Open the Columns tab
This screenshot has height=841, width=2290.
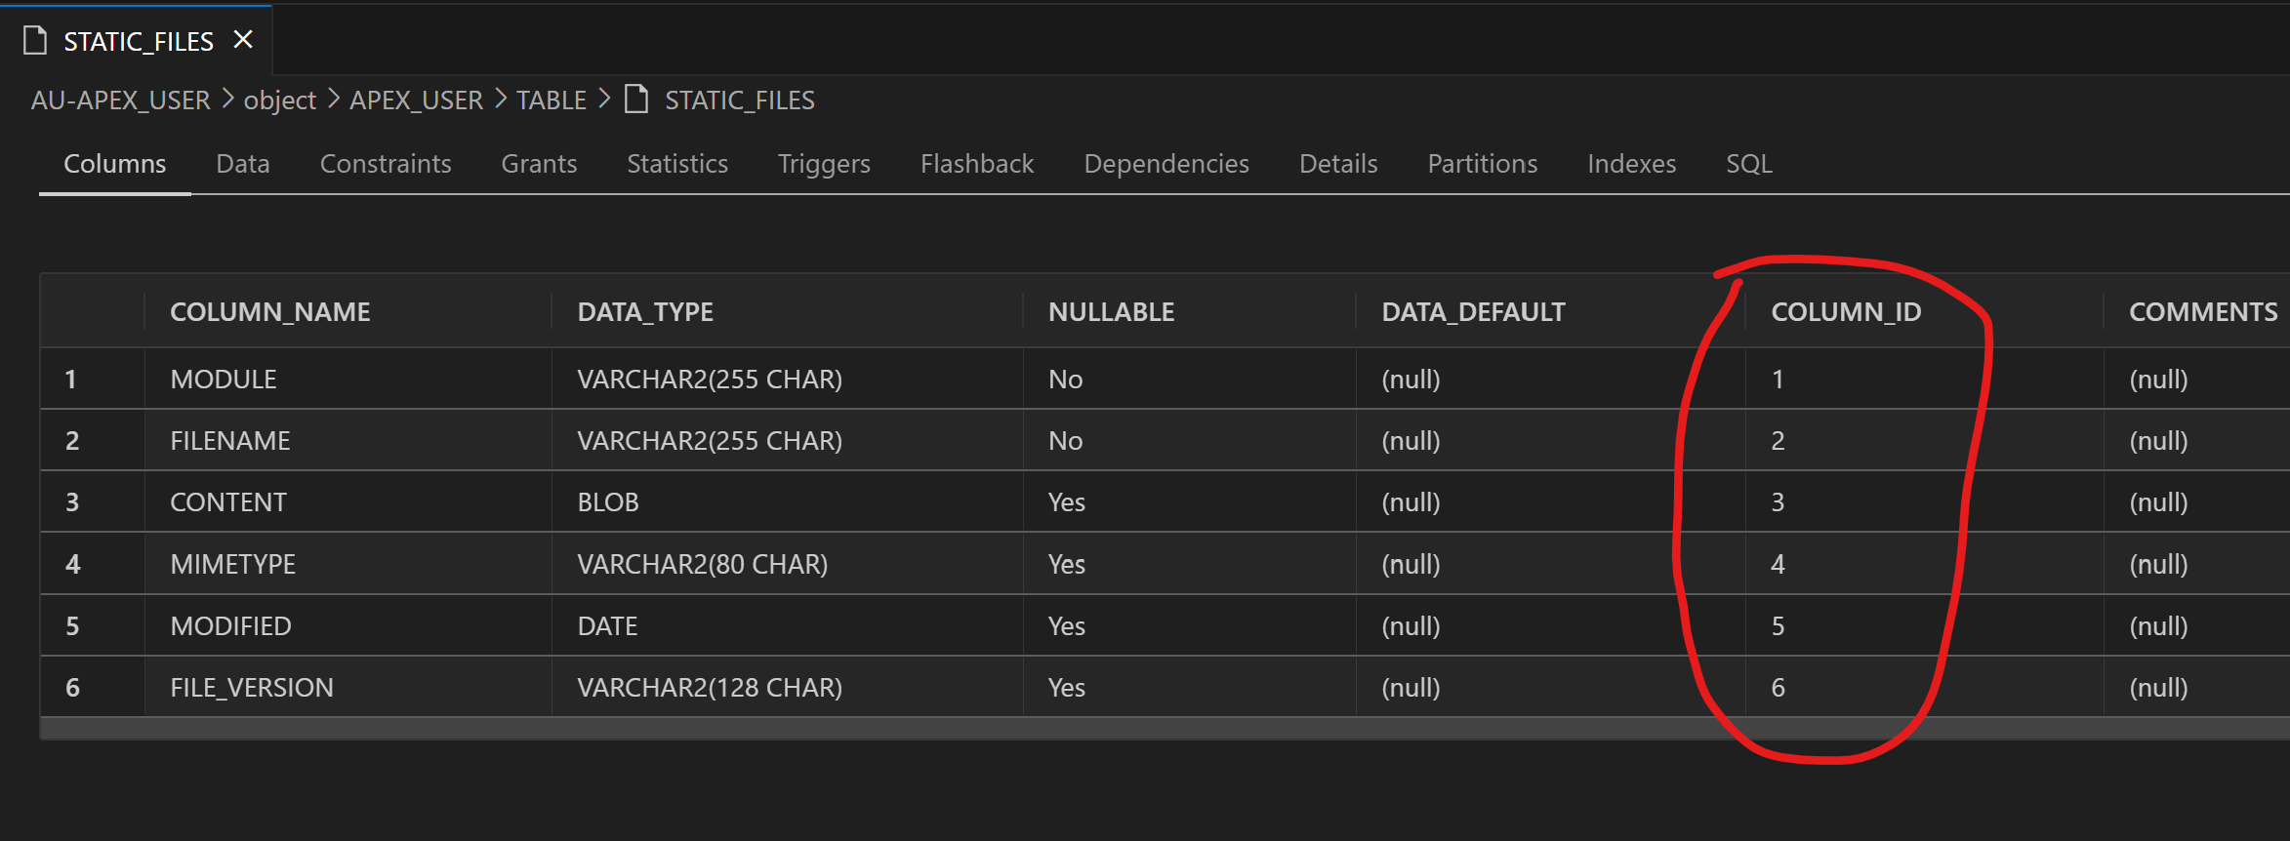click(114, 163)
